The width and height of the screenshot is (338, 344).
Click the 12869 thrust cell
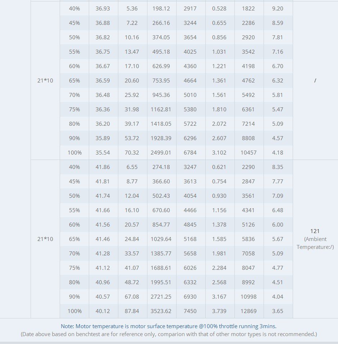(248, 311)
